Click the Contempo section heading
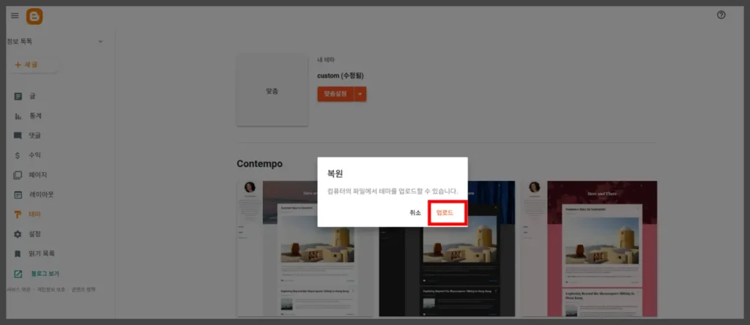 [260, 164]
